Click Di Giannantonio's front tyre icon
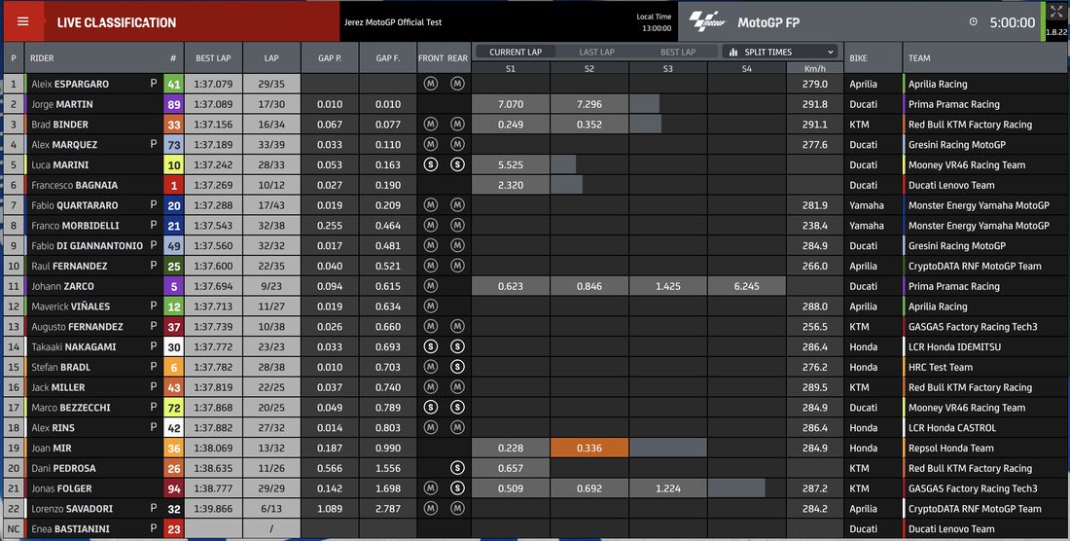The height and width of the screenshot is (541, 1070). [x=431, y=245]
